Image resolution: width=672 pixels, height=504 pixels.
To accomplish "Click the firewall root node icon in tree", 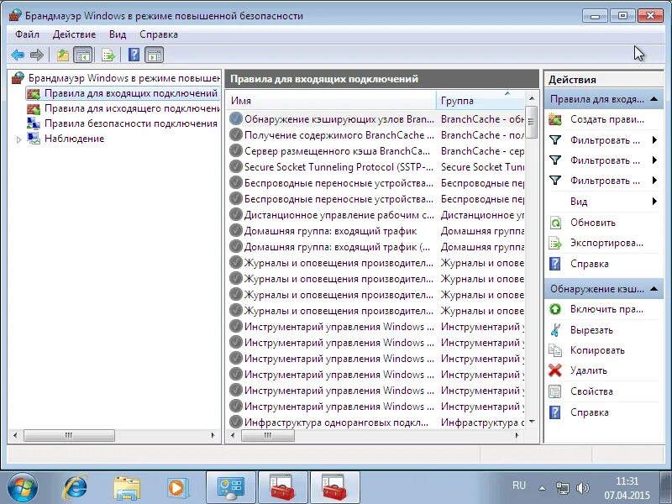I will point(18,78).
